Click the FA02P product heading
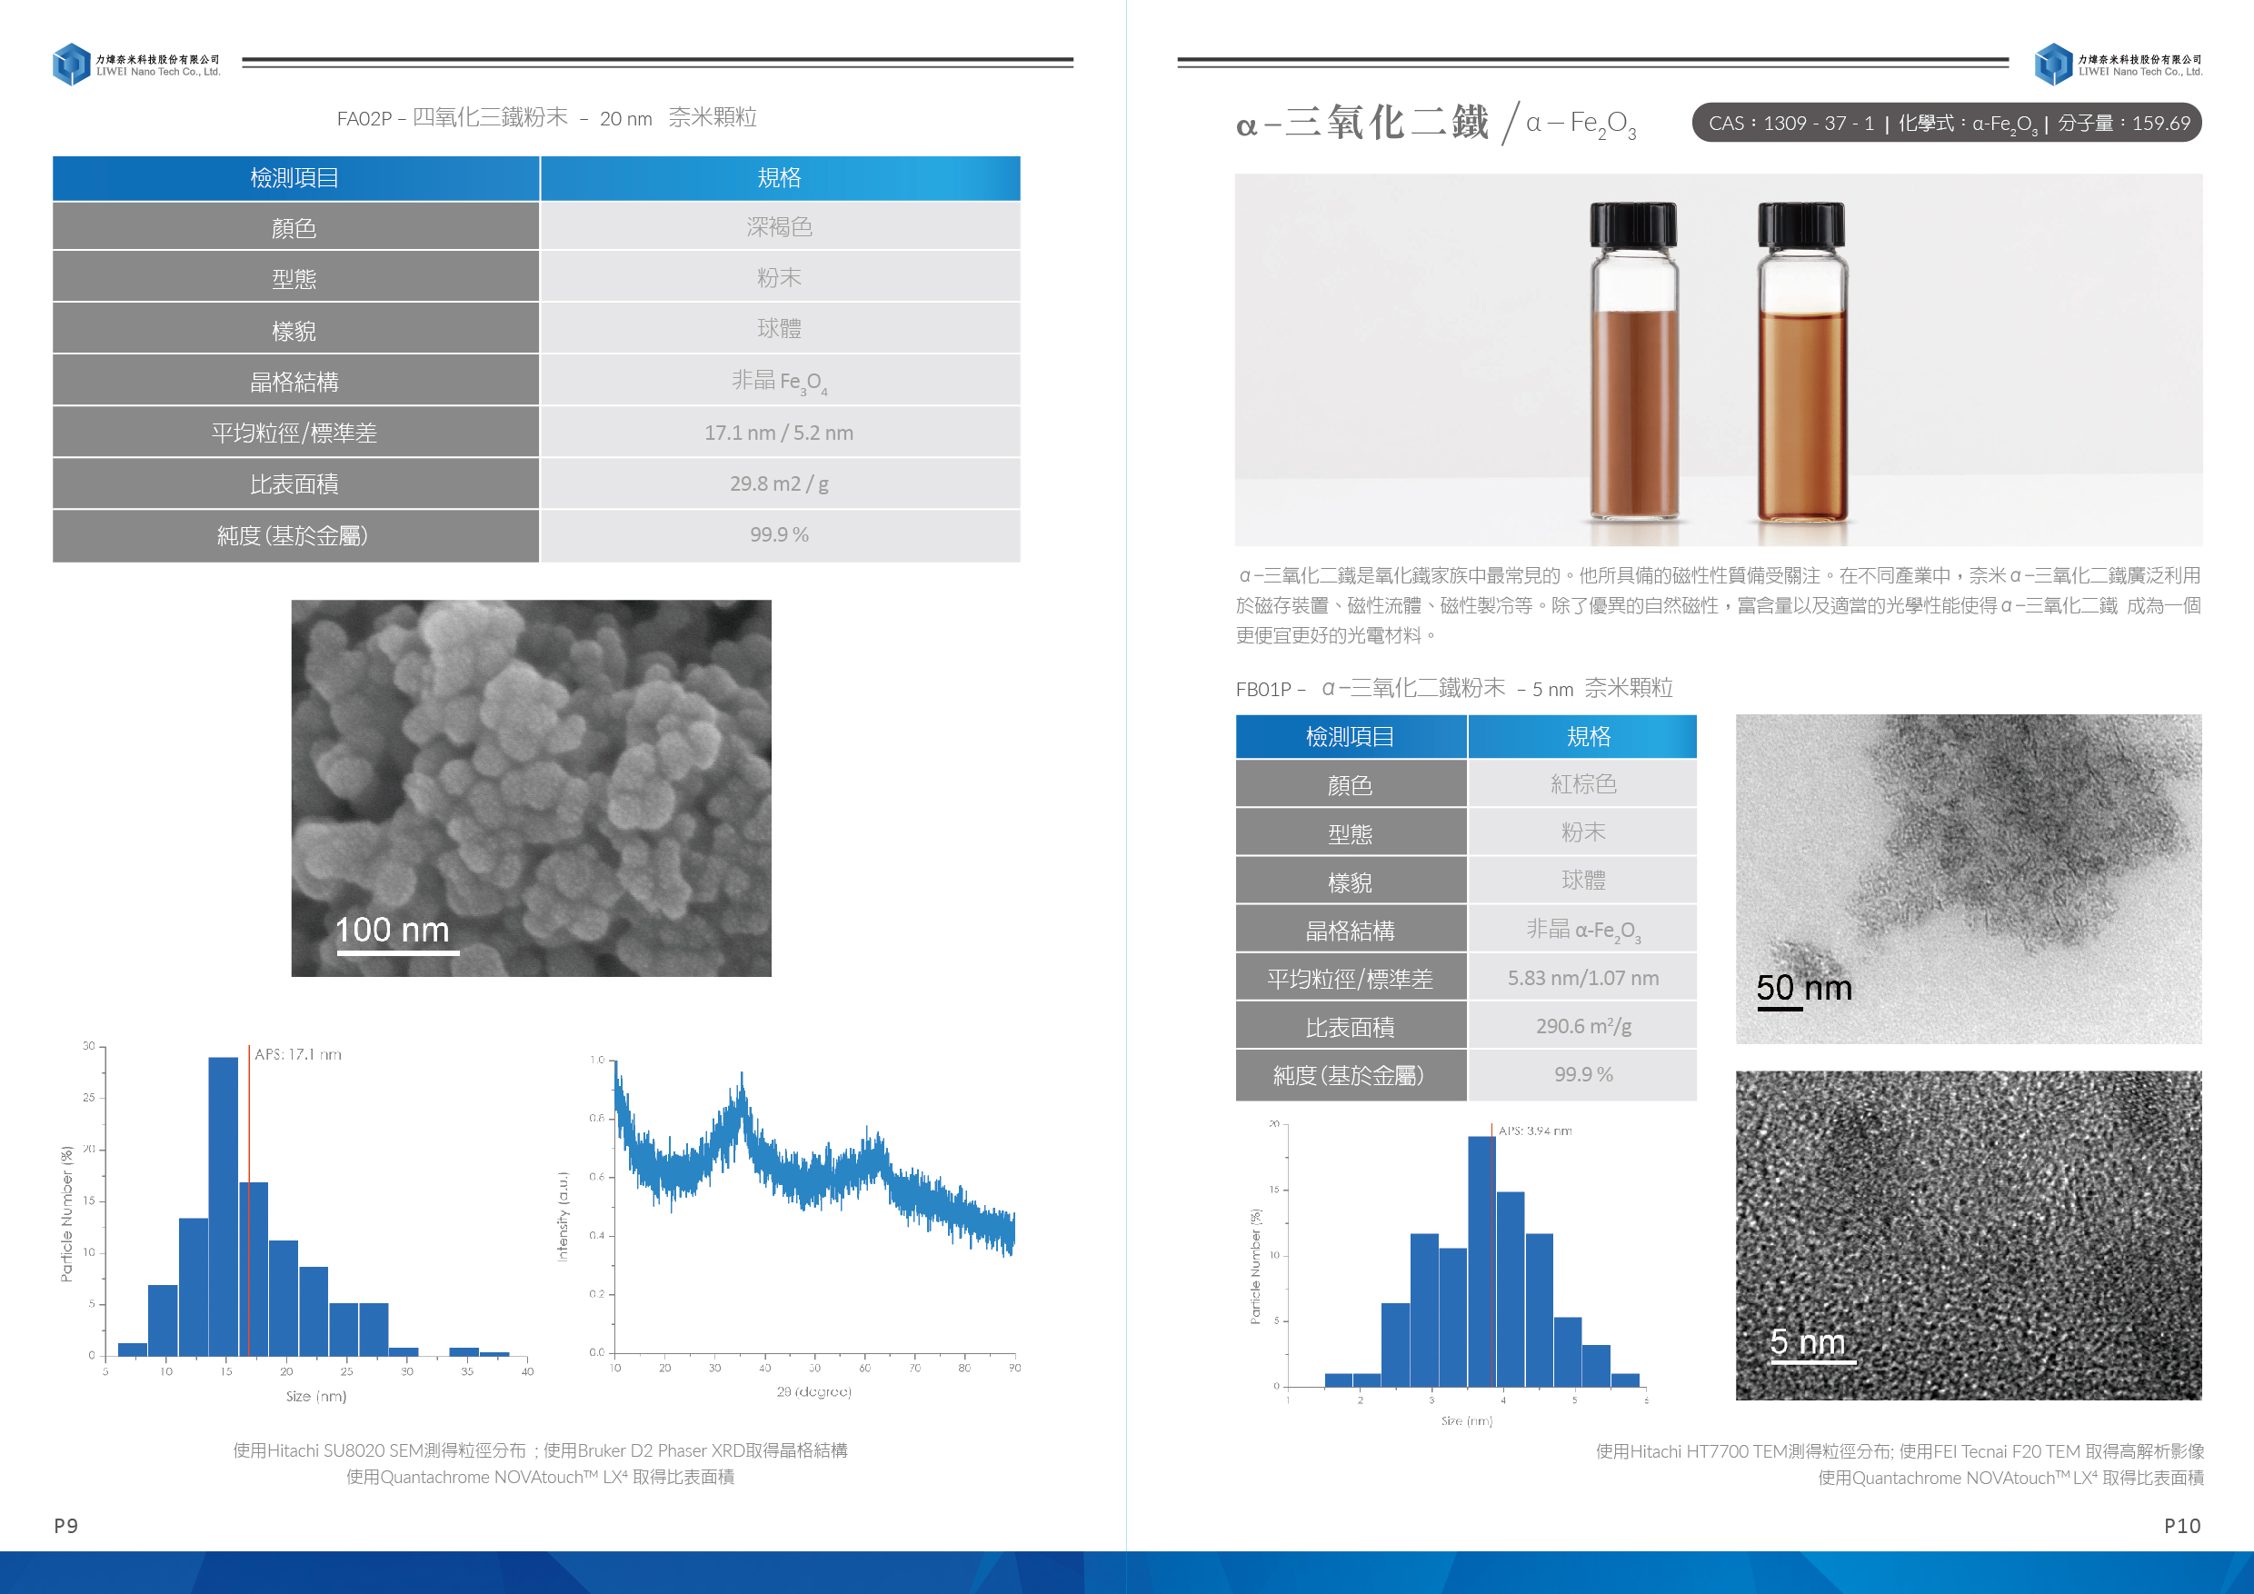 546,118
